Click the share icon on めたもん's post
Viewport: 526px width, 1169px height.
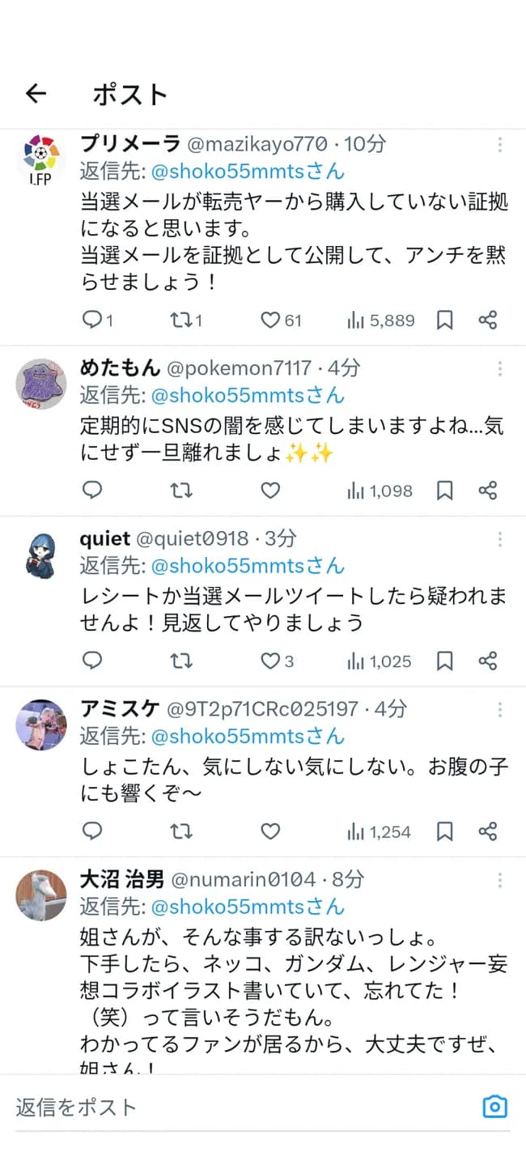coord(488,490)
